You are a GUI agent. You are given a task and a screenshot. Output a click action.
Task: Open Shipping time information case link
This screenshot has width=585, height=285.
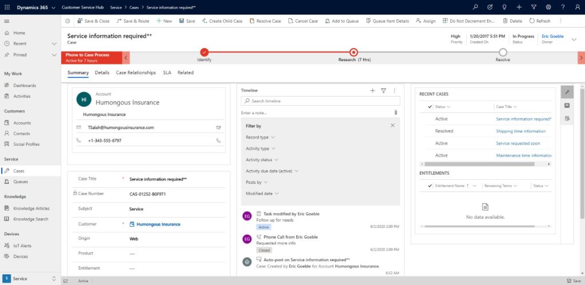[x=521, y=131]
